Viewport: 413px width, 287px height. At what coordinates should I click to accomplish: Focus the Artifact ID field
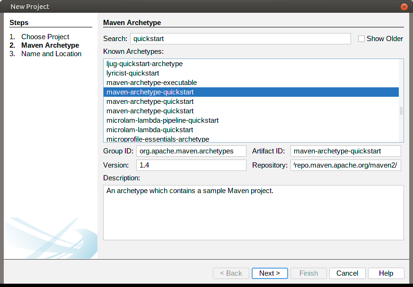(345, 151)
